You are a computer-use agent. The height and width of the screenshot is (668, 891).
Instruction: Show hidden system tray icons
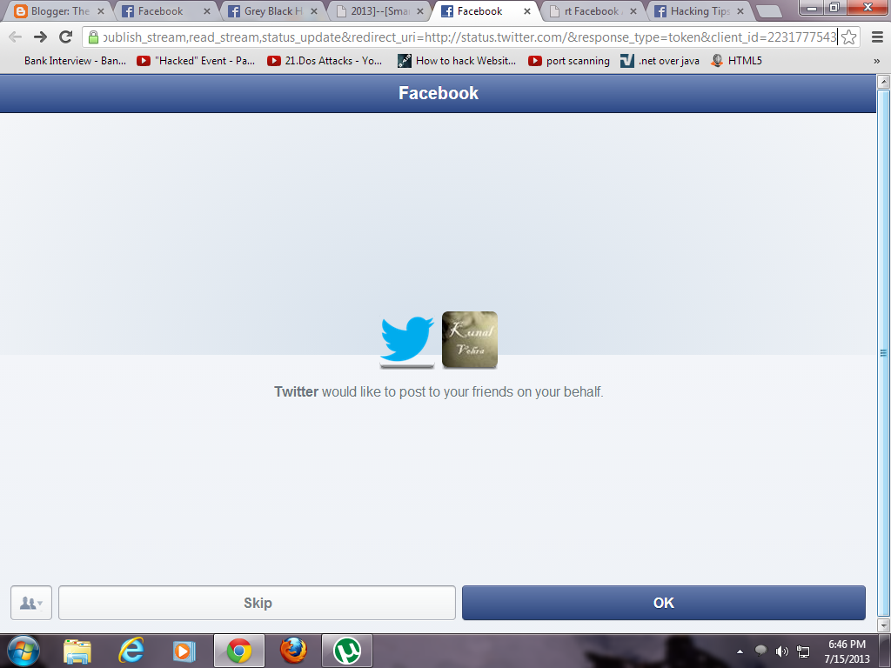tap(740, 651)
